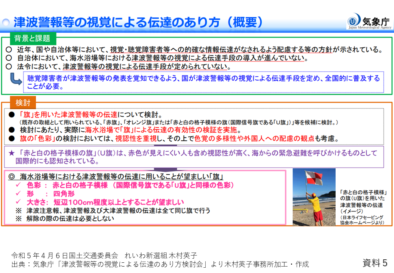The width and height of the screenshot is (394, 273).
Task: Click the blue dotted box starting 聴覚障害者が
Action: (x=203, y=82)
